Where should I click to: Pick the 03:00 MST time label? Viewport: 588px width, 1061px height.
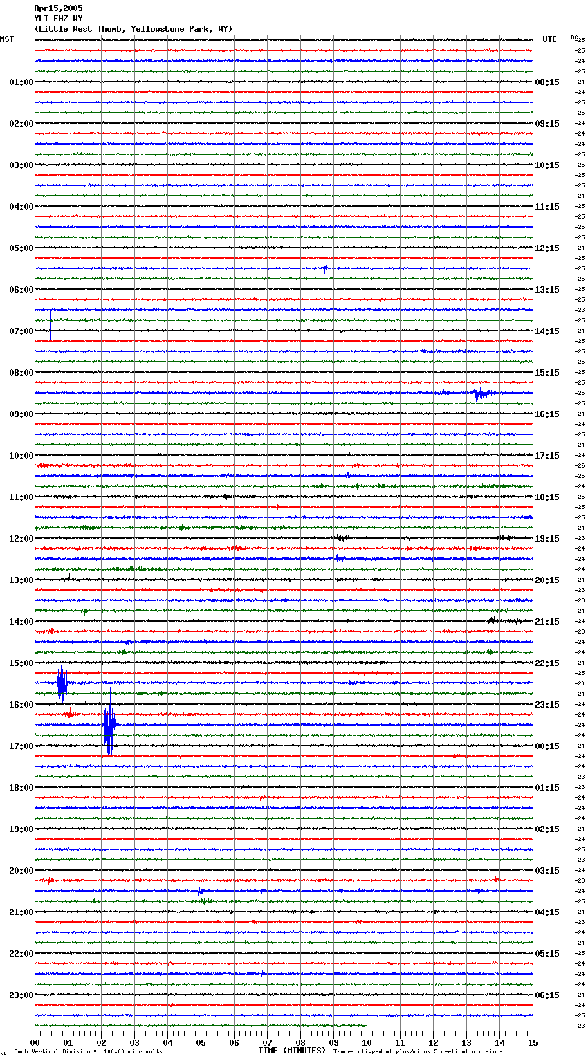pos(21,165)
